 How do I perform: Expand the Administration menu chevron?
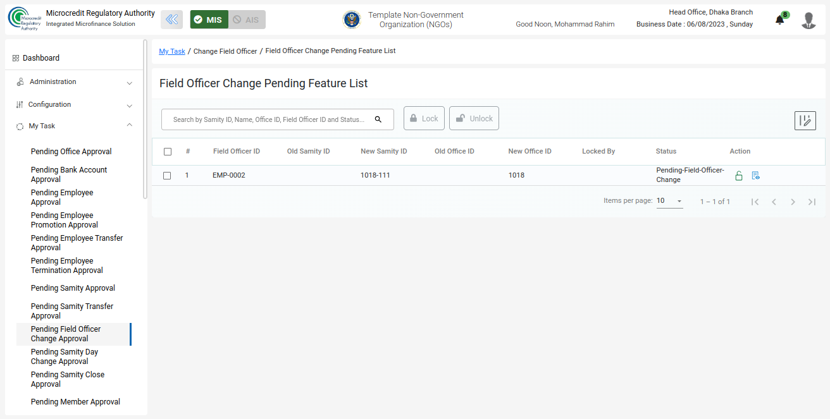pos(130,83)
